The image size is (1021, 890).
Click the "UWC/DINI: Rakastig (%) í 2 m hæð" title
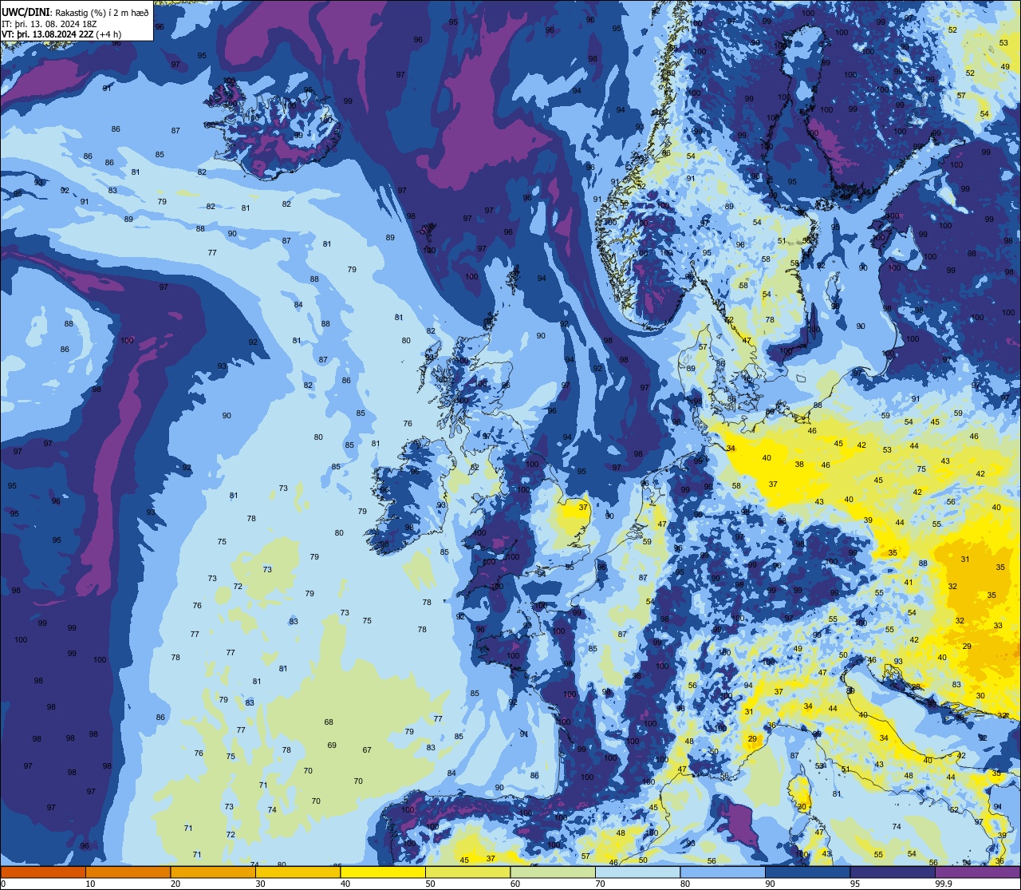coord(75,12)
